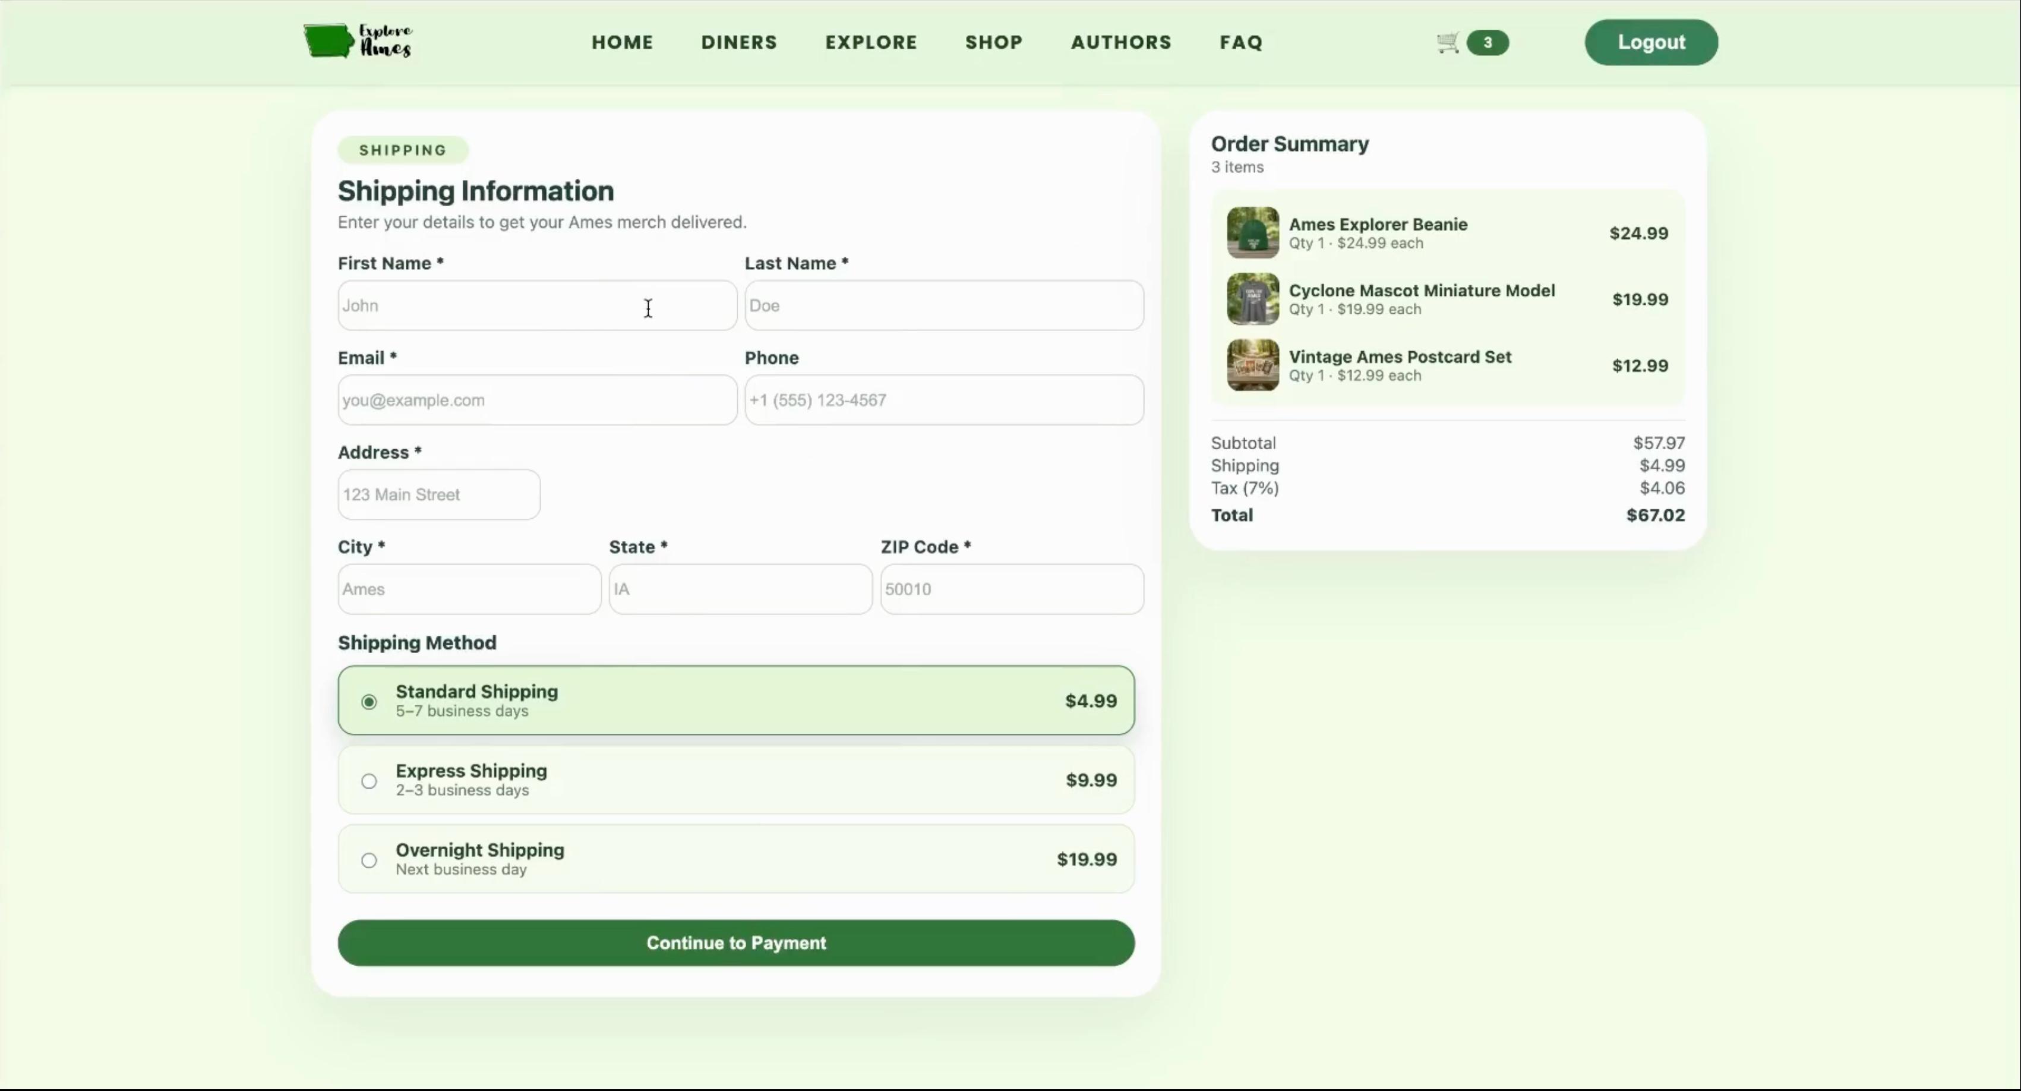
Task: Click the Ames Explorer Beanie item name
Action: [x=1378, y=225]
